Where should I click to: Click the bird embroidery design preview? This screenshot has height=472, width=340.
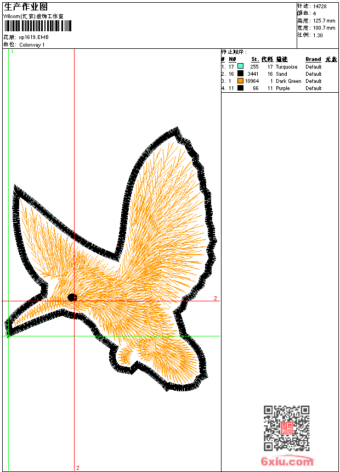(x=111, y=259)
